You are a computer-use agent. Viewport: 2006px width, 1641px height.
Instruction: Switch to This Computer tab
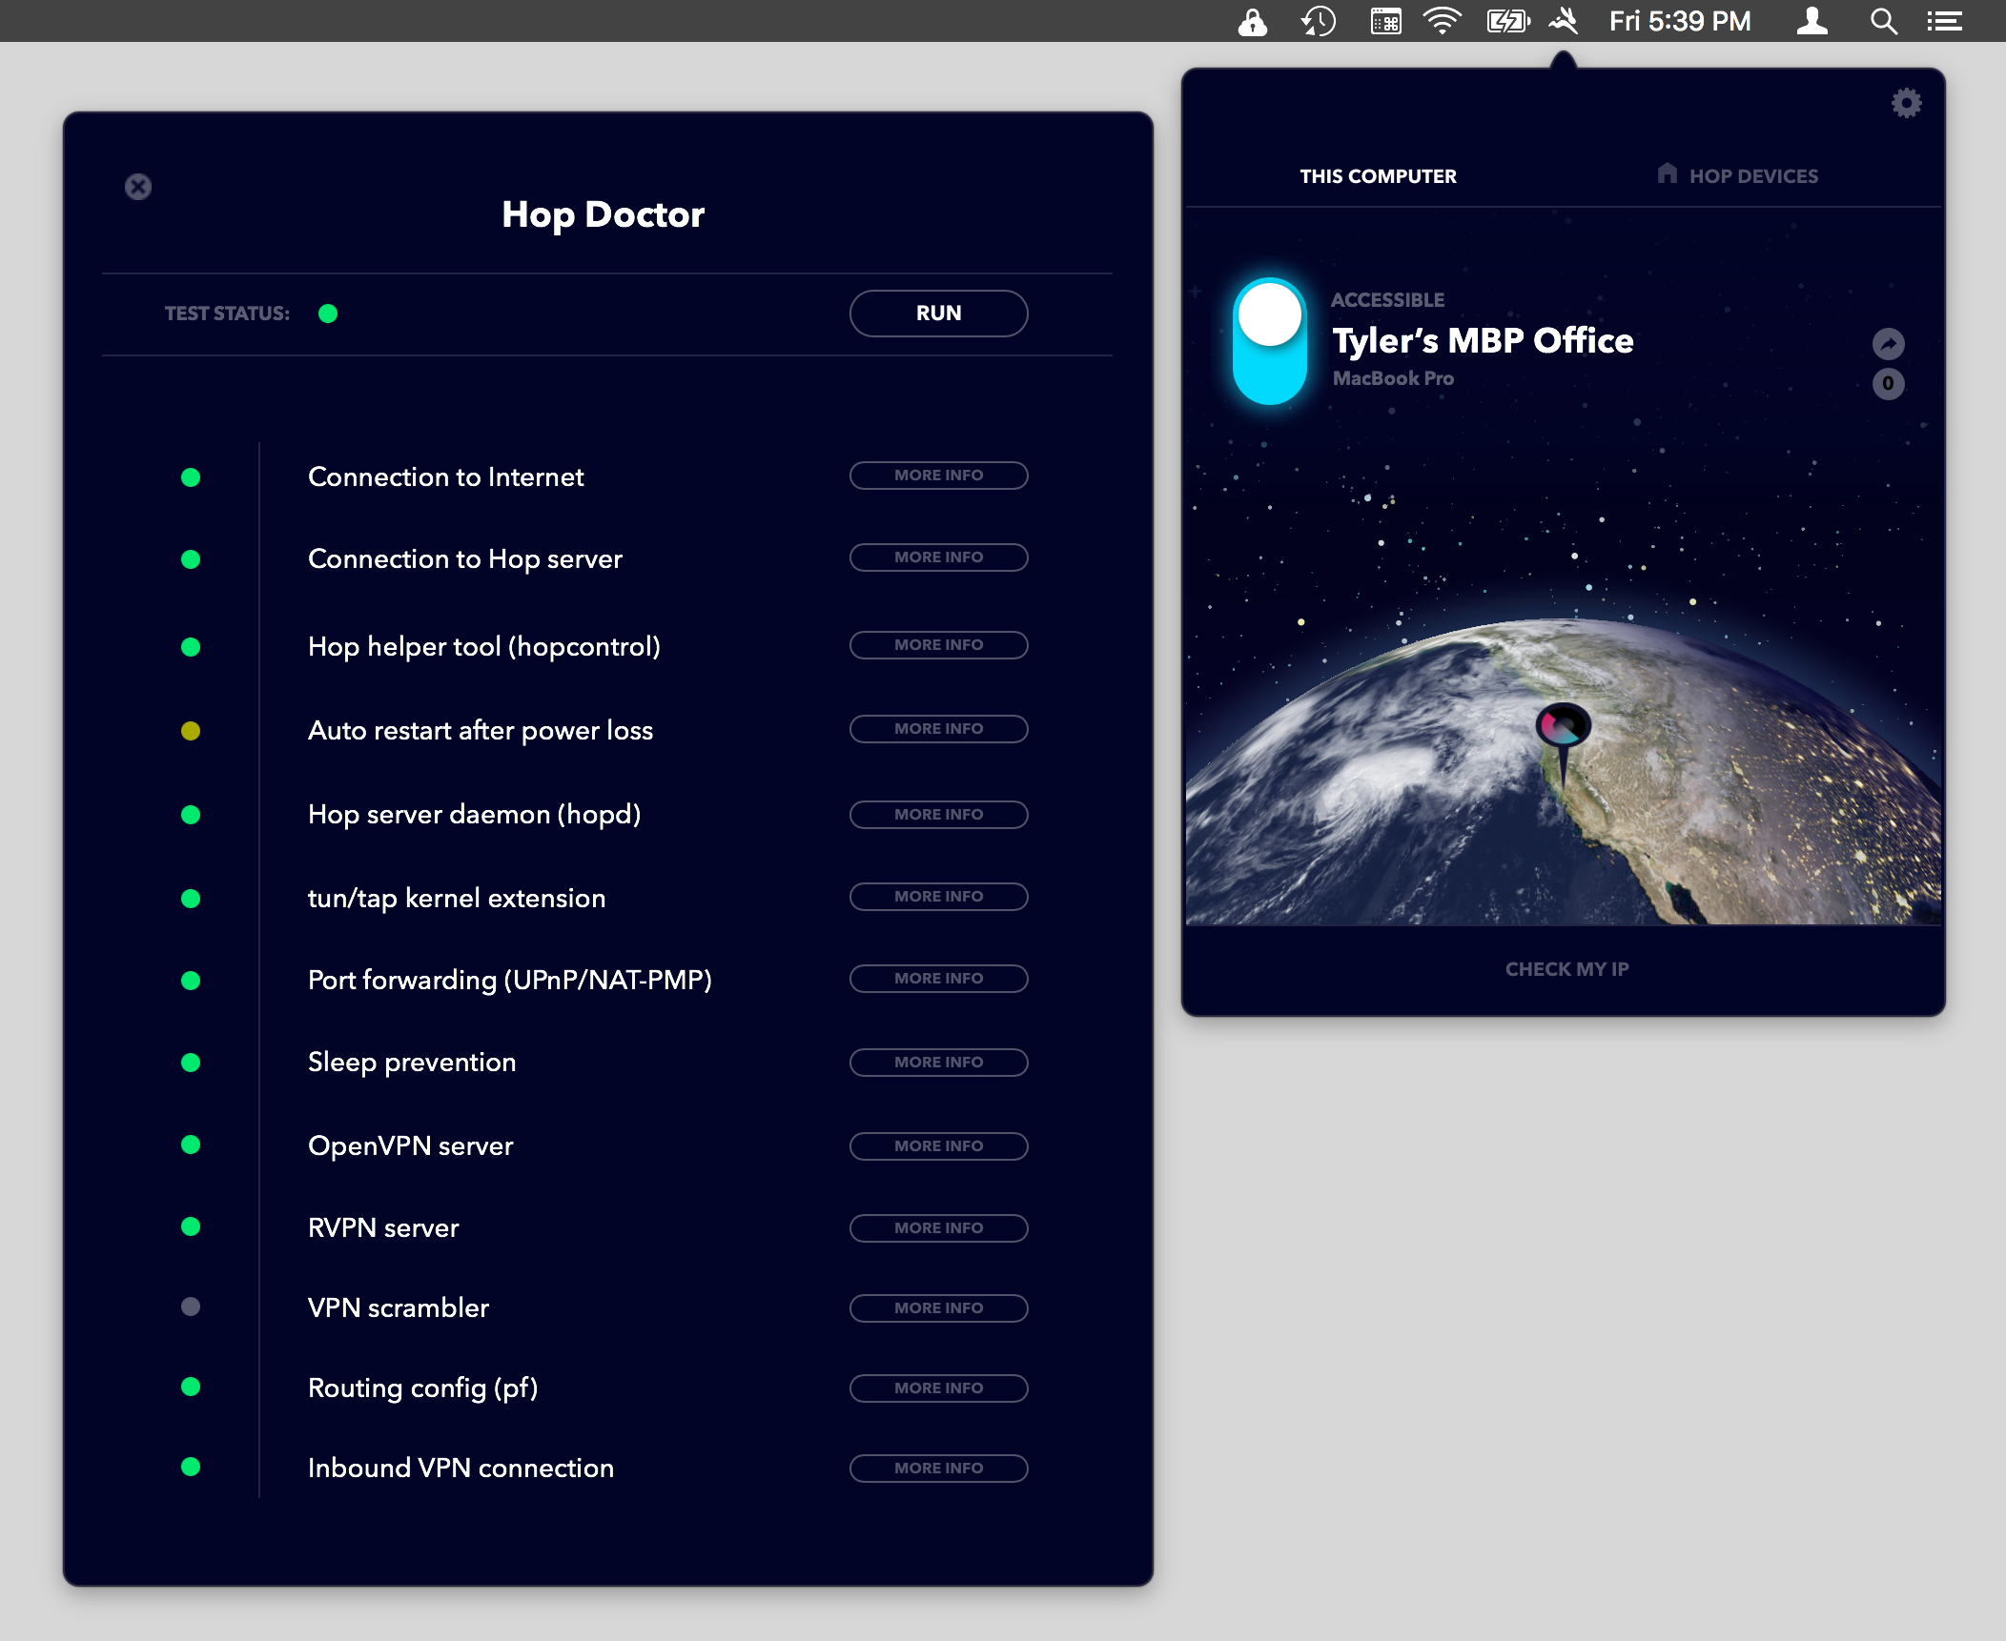[1378, 176]
